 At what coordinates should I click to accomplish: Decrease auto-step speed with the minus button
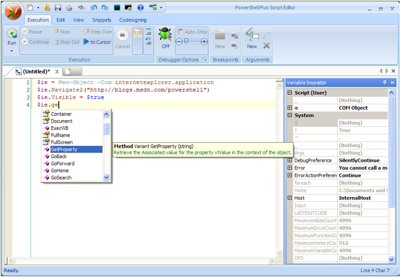179,42
